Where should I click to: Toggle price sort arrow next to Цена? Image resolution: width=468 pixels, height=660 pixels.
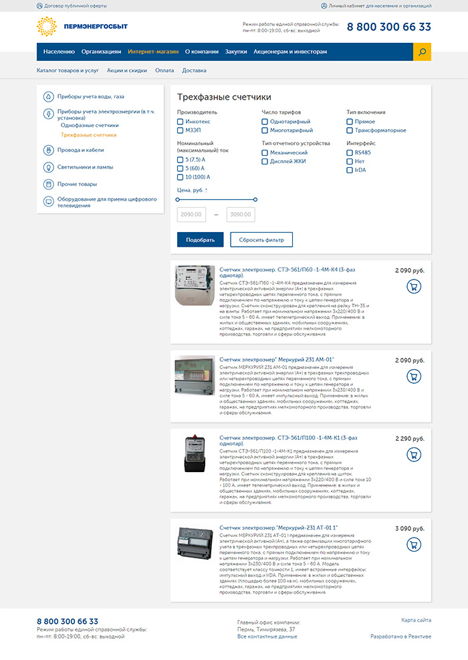pos(207,191)
